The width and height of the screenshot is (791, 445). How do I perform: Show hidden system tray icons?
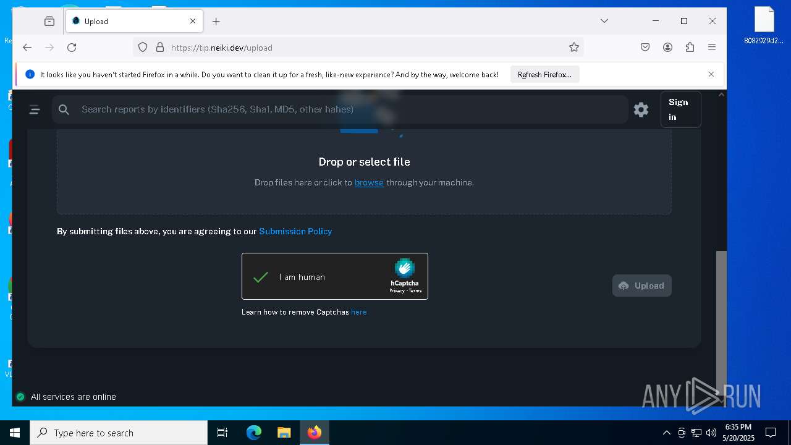(667, 433)
